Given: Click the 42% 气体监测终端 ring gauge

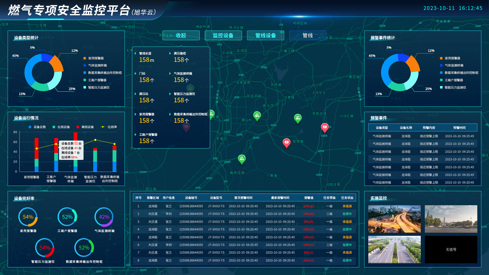Looking at the screenshot, I should tap(104, 217).
